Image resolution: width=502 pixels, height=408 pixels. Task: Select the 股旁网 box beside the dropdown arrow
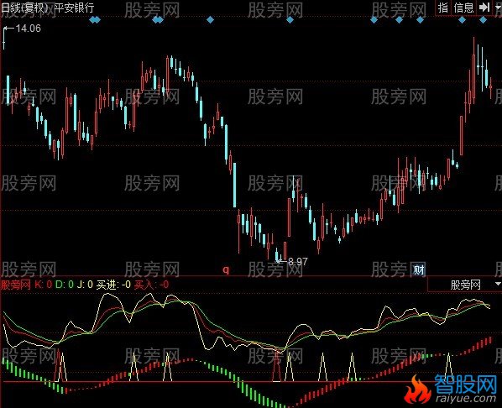coord(465,285)
